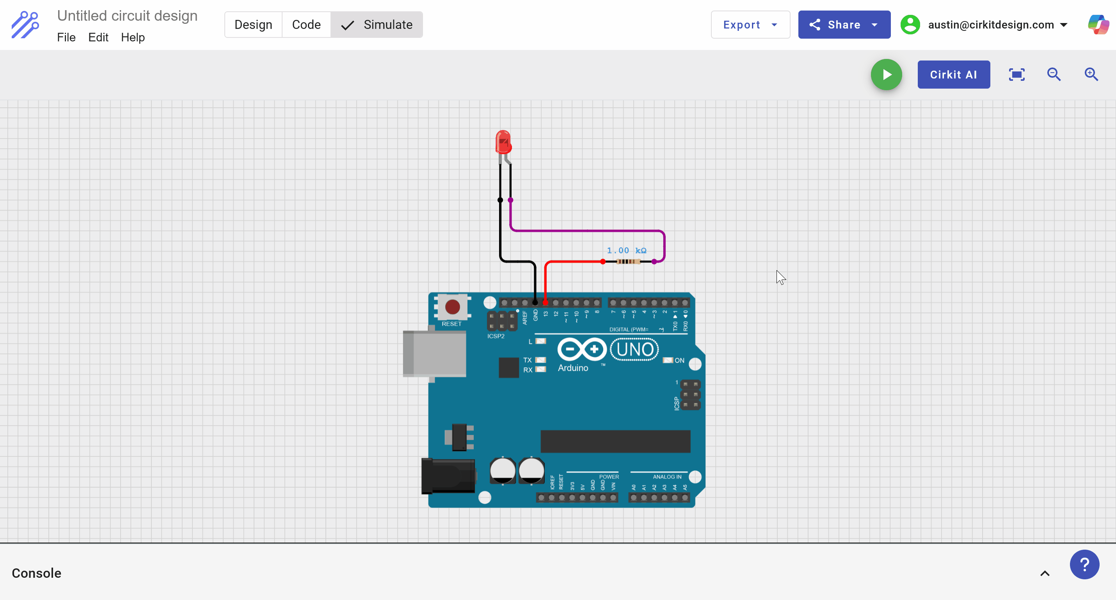This screenshot has width=1116, height=600.
Task: Click the Cirkit Designer logo icon
Action: coord(25,25)
